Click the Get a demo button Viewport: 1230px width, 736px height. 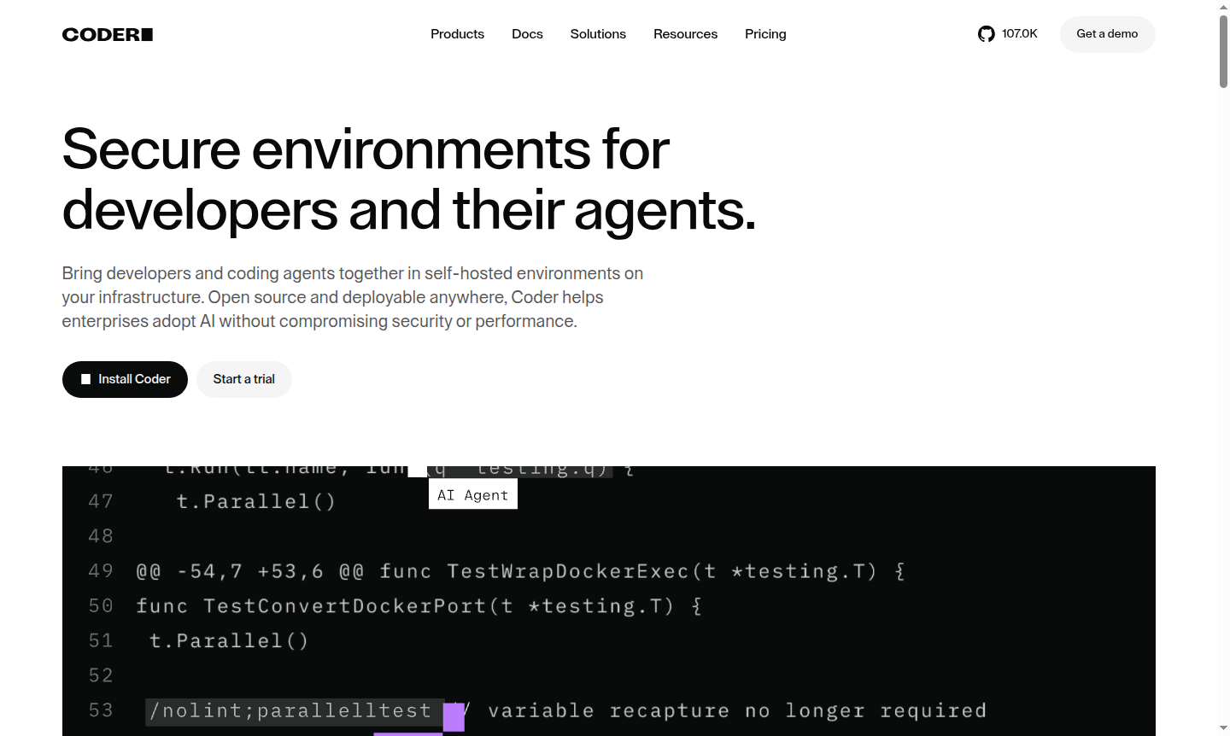pyautogui.click(x=1107, y=34)
